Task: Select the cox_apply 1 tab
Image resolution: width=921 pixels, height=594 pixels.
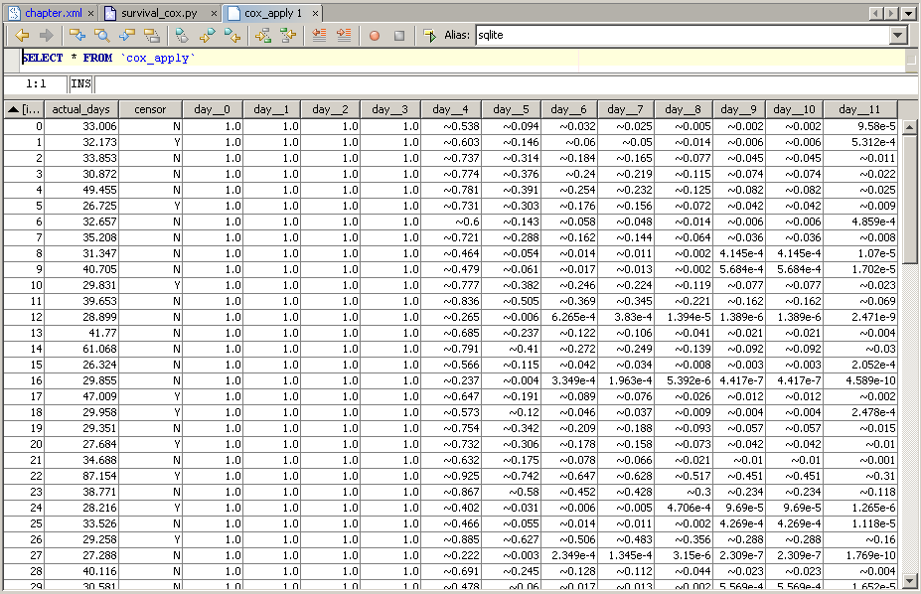Action: tap(273, 13)
